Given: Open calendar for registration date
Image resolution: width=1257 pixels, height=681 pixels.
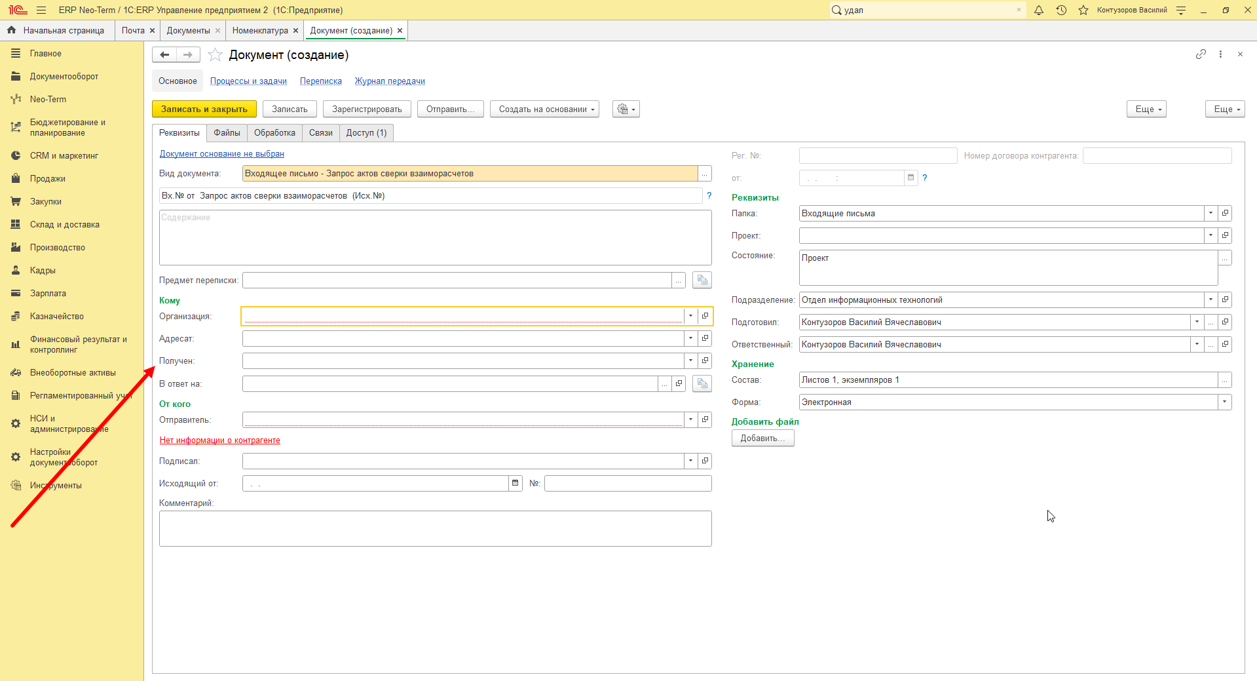Looking at the screenshot, I should pyautogui.click(x=910, y=178).
